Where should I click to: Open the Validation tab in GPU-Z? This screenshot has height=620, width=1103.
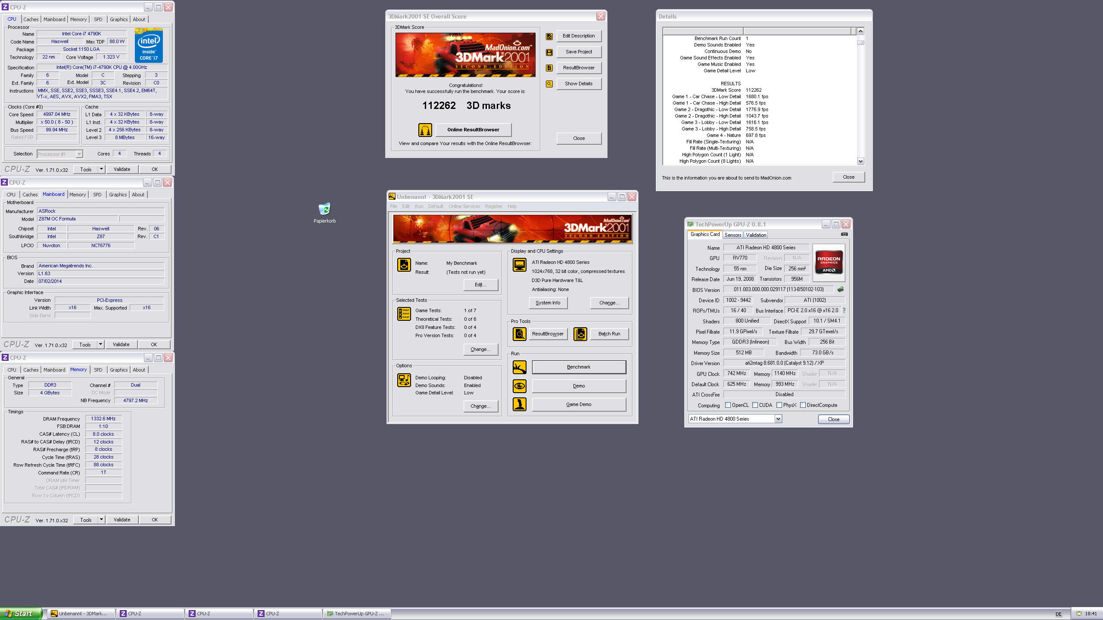(x=756, y=235)
